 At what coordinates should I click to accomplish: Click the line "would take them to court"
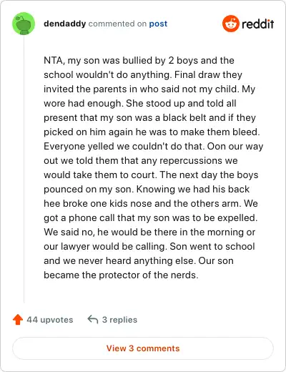pyautogui.click(x=151, y=175)
